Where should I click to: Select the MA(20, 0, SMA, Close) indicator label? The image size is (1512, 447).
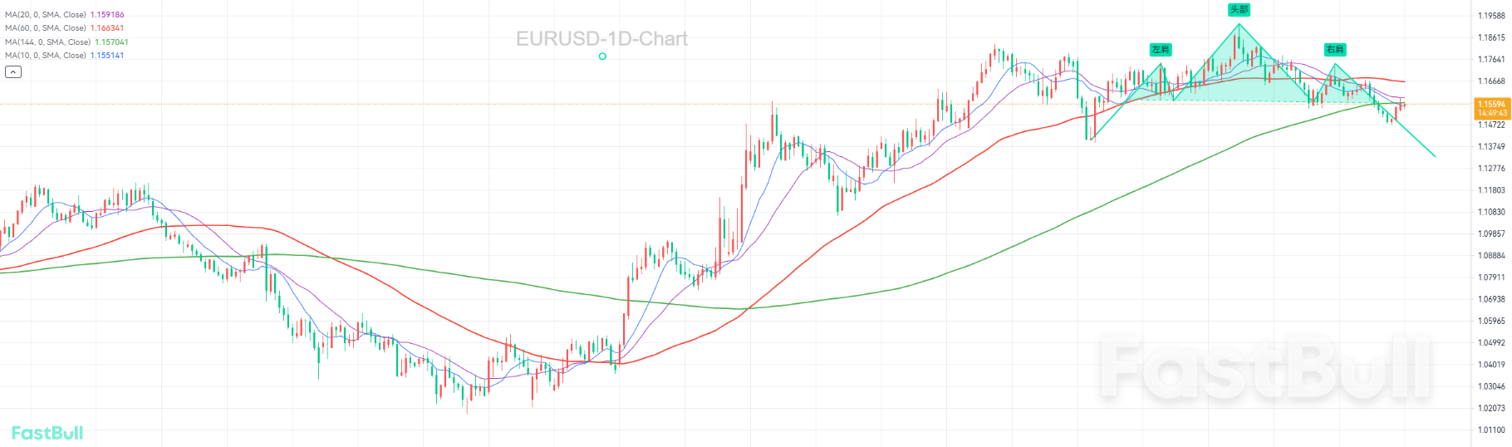click(x=46, y=15)
